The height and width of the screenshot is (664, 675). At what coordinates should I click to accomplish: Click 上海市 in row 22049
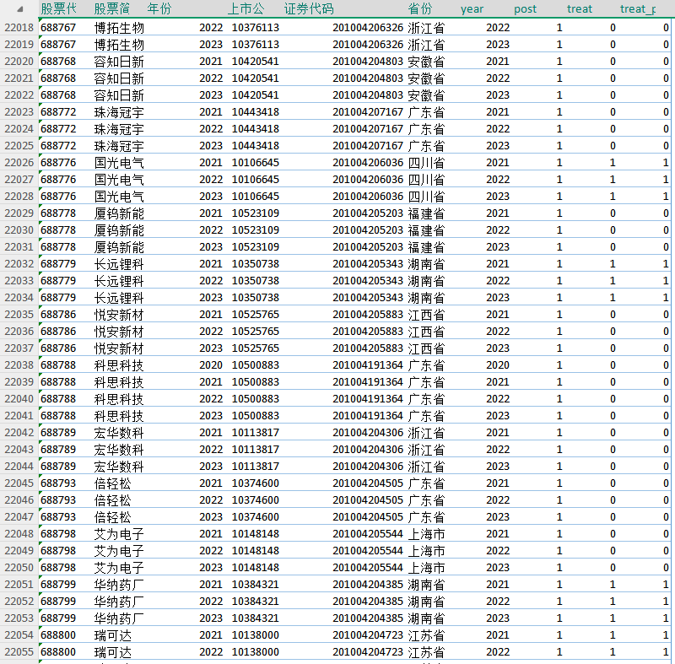(426, 551)
